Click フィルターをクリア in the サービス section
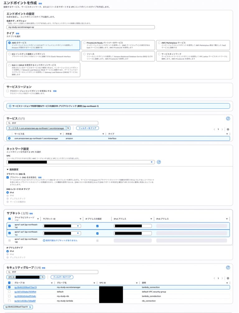This screenshot has width=239, height=313. 87,128
